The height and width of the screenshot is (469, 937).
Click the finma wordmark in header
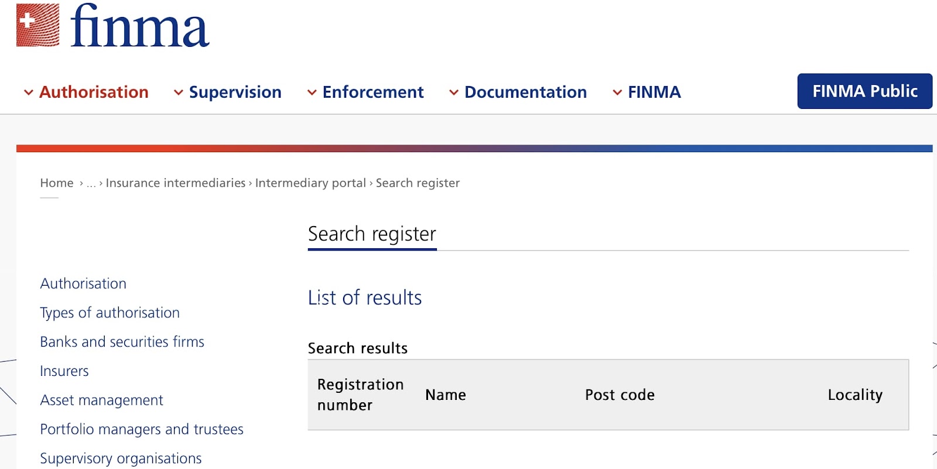[139, 25]
